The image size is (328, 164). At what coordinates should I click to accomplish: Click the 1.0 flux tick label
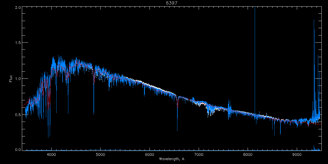click(18, 79)
